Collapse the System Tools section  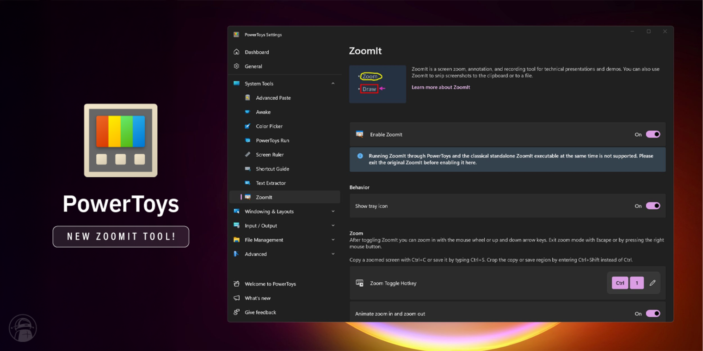(333, 83)
